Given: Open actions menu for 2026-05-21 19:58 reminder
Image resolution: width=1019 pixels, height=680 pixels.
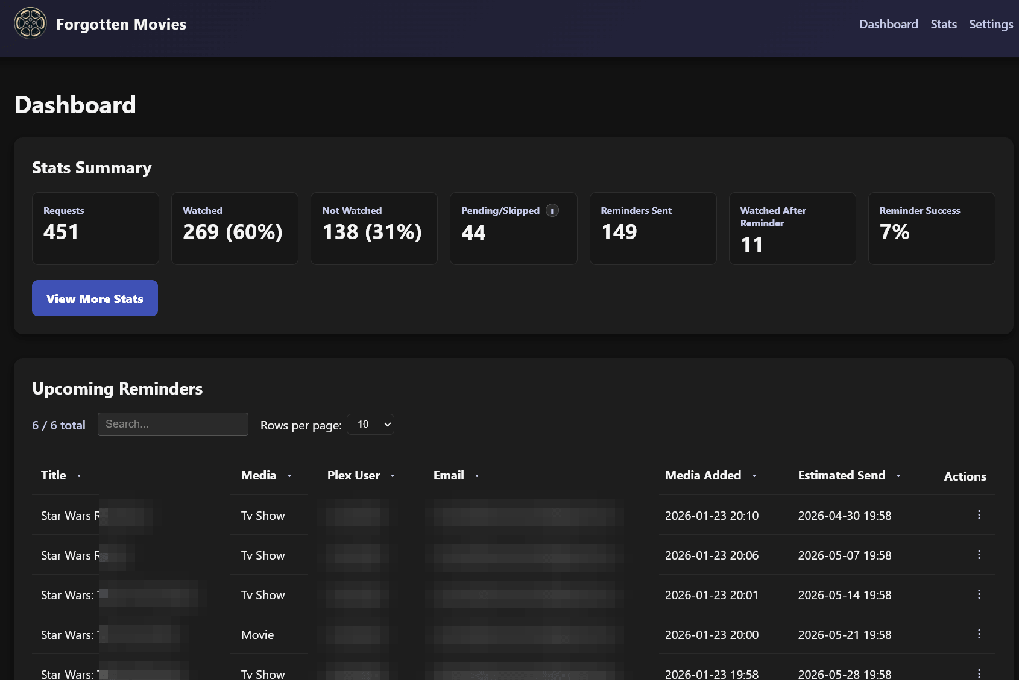Looking at the screenshot, I should [979, 634].
